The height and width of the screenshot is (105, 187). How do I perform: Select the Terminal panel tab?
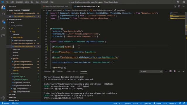(x=84, y=71)
